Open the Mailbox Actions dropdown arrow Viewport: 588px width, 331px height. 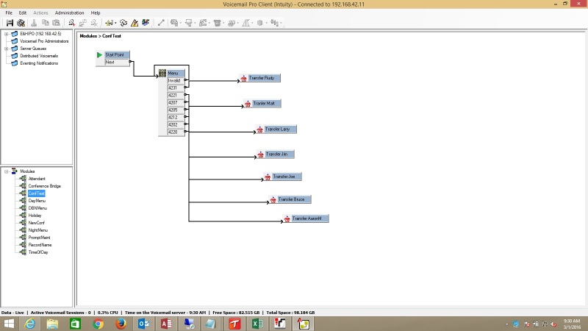tap(195, 23)
